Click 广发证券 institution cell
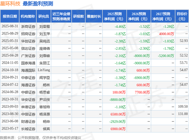Screen dimensions: 189x140 28,56
